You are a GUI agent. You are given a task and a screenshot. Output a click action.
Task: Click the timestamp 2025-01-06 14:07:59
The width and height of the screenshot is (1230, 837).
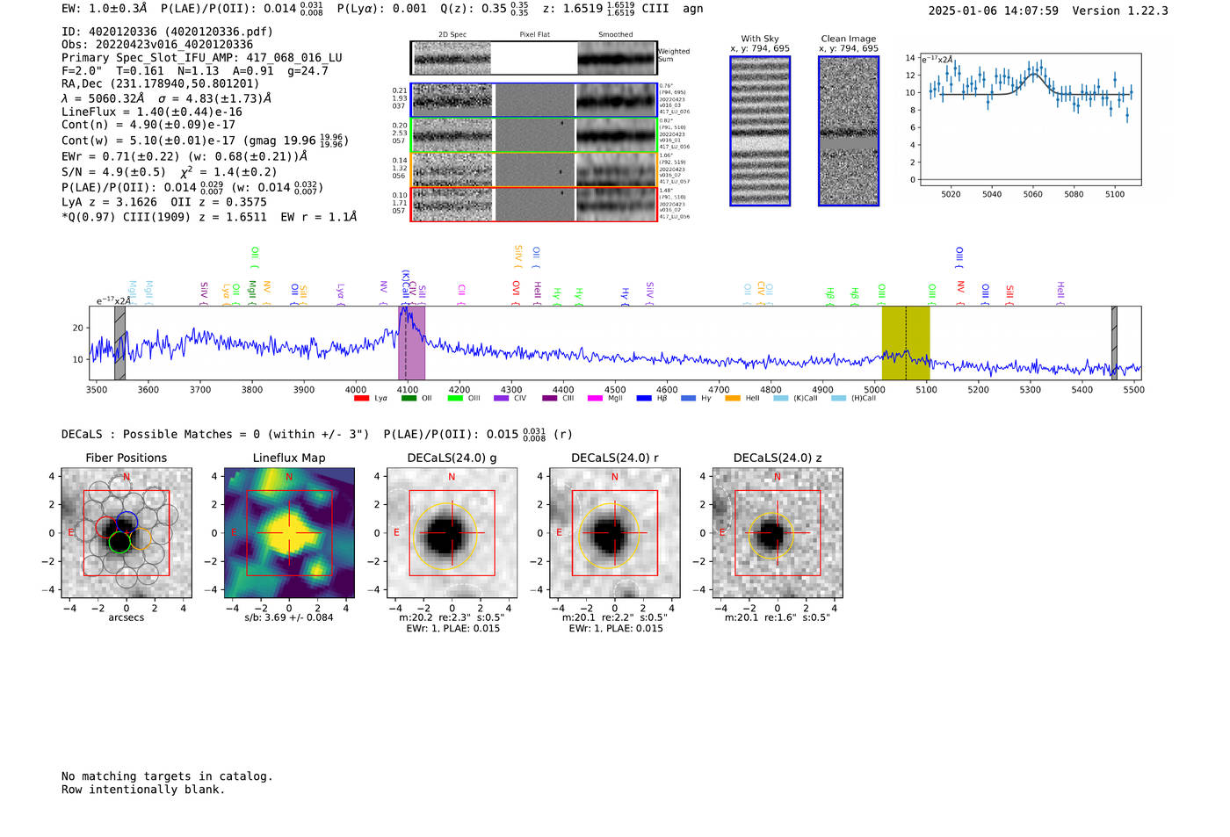click(x=994, y=11)
